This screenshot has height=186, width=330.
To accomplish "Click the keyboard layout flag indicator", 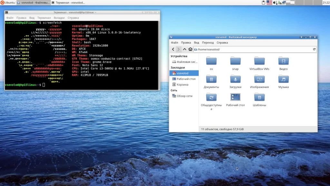I will click(269, 3).
